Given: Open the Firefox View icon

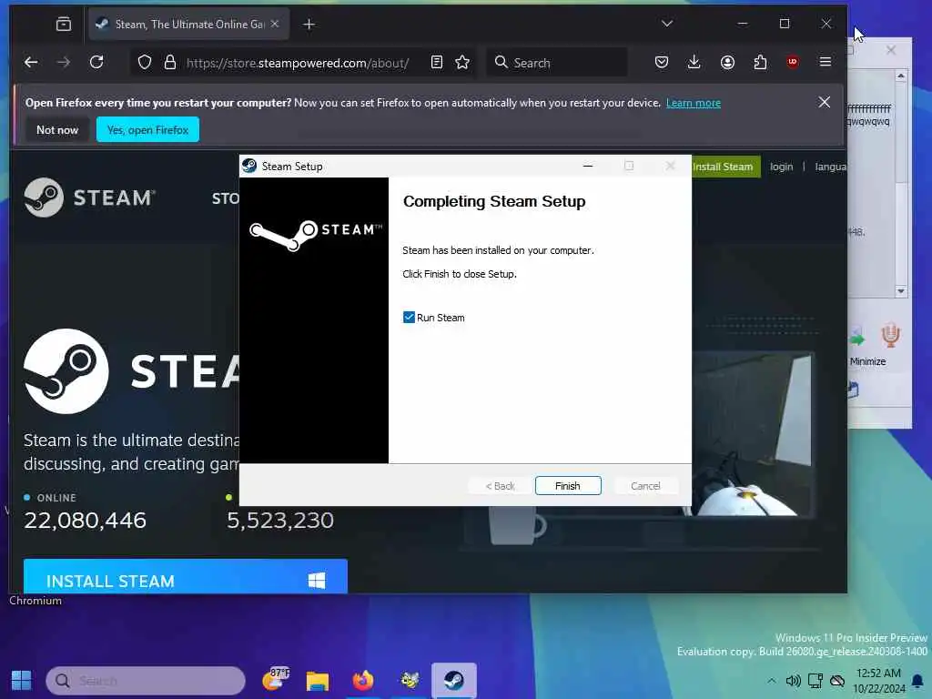Looking at the screenshot, I should tap(64, 24).
